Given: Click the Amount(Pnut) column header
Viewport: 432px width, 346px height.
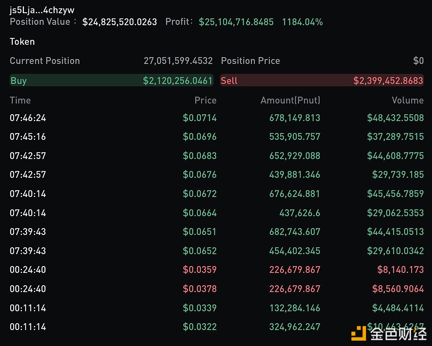Looking at the screenshot, I should point(290,100).
